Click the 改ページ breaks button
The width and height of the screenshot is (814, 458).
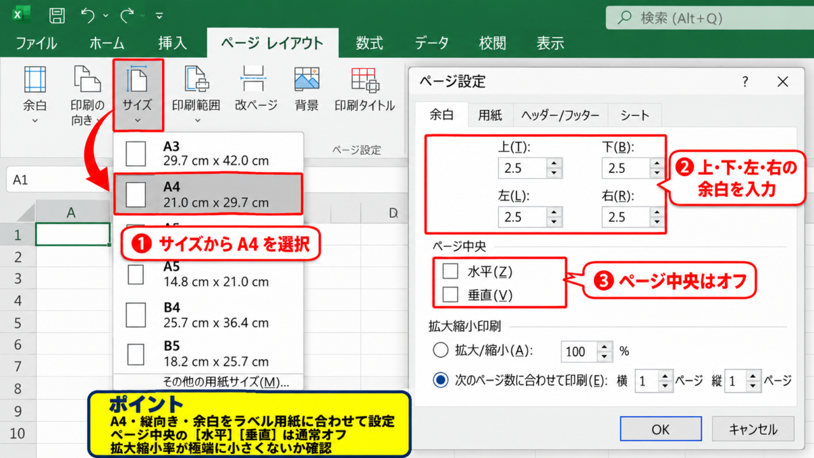[x=256, y=89]
